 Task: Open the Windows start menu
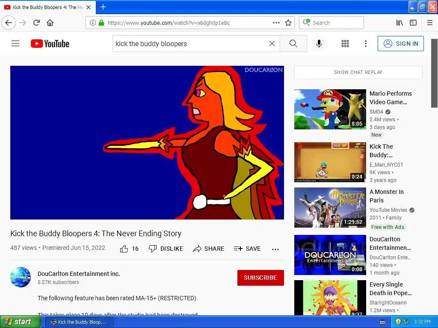[x=21, y=322]
